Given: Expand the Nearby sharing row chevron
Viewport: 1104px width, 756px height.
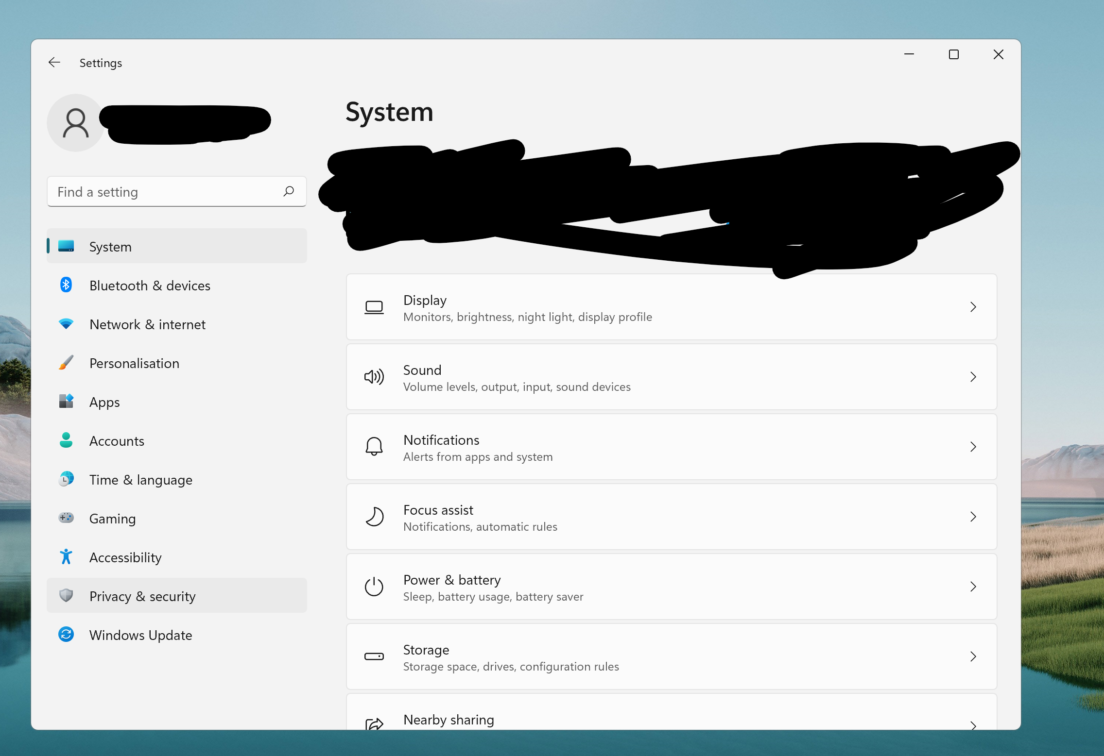Looking at the screenshot, I should click(x=973, y=725).
